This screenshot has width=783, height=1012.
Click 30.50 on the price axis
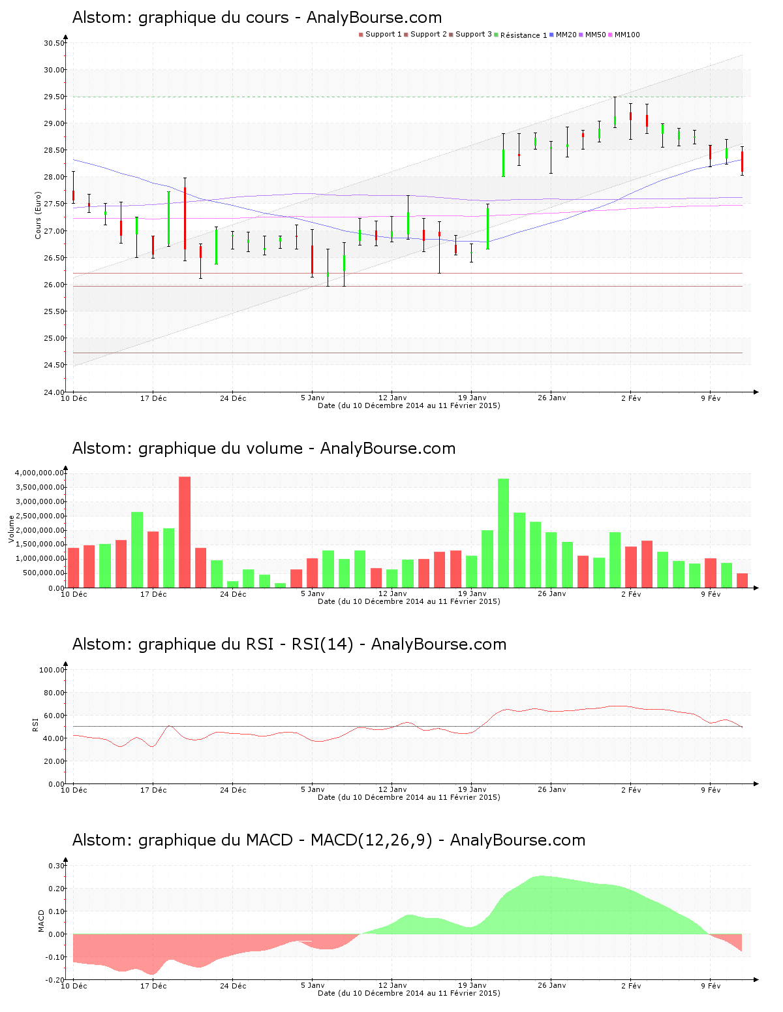pyautogui.click(x=54, y=43)
